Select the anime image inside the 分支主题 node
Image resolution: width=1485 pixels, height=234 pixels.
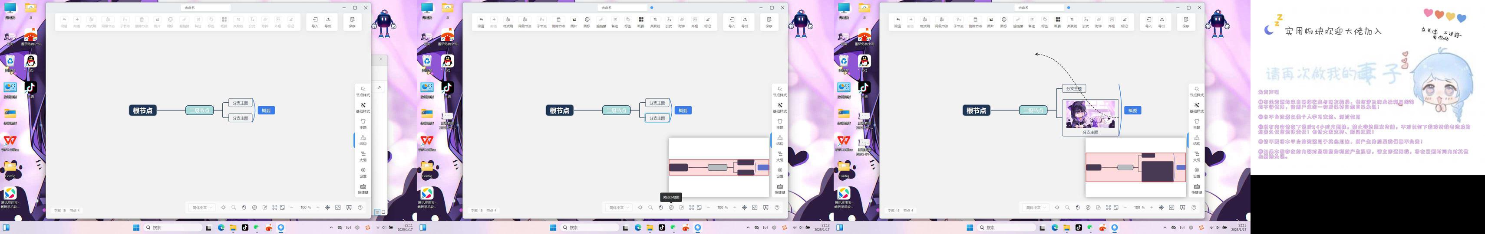(x=1090, y=114)
